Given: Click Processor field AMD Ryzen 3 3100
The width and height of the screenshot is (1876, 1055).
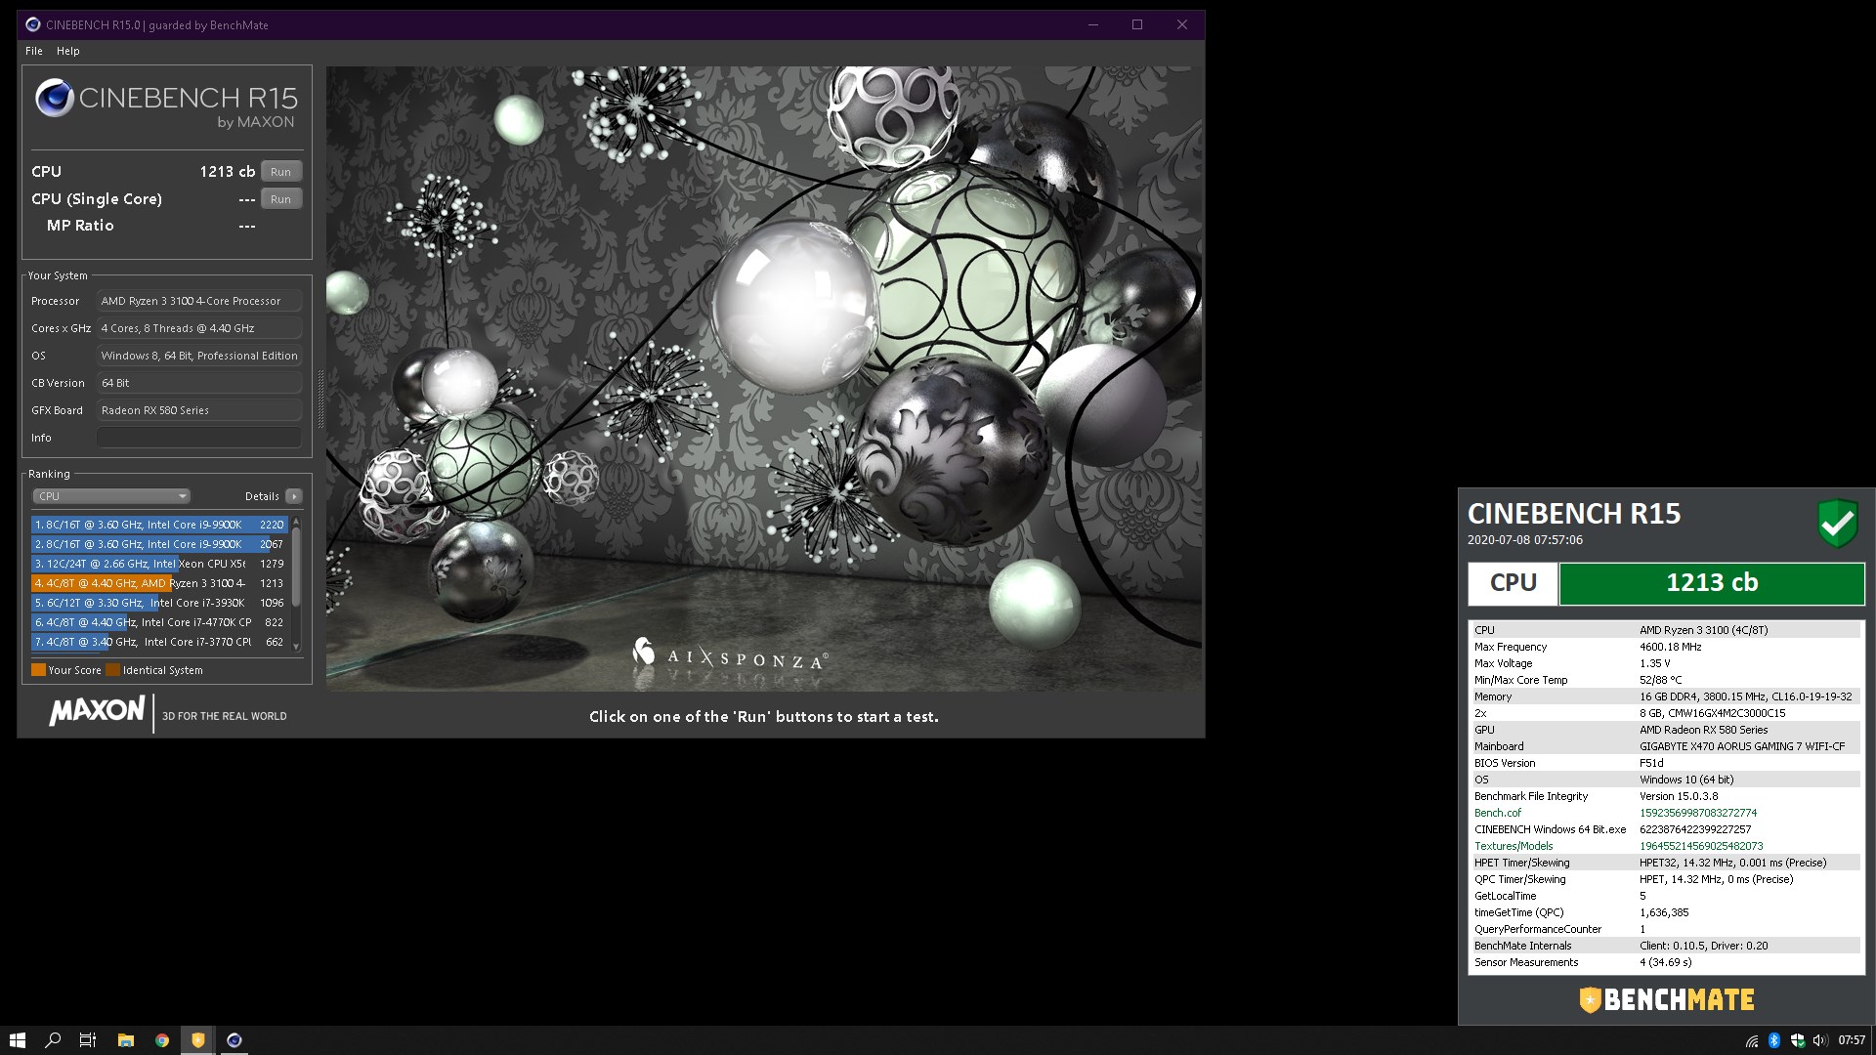Looking at the screenshot, I should coord(199,301).
